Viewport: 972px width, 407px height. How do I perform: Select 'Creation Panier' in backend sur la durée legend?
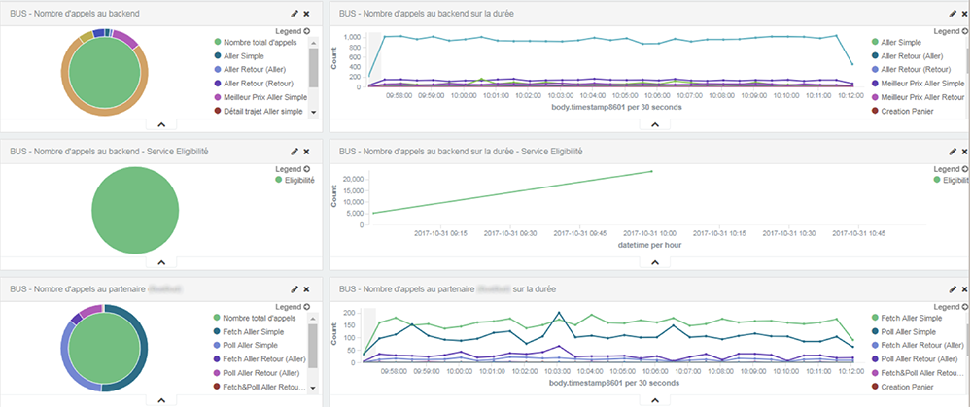[x=901, y=112]
